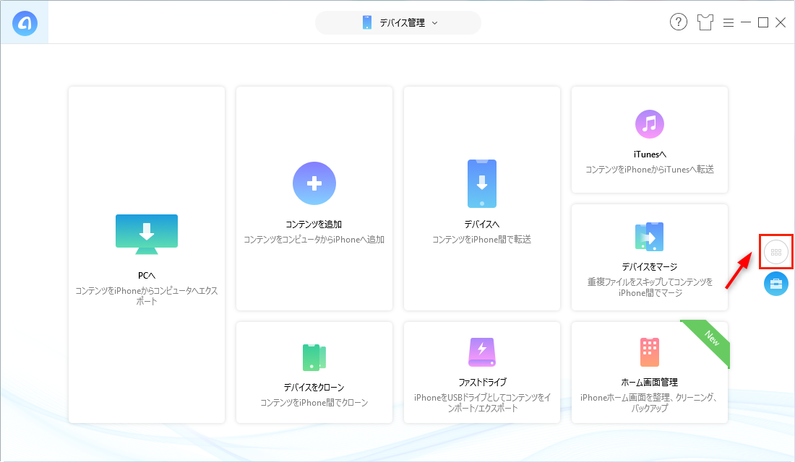Click description コンテンツをiPhoneからiTunesへ転送

650,170
